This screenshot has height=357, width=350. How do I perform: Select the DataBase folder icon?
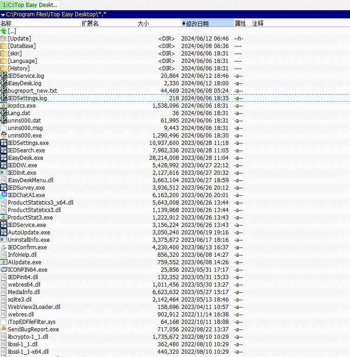[x=4, y=46]
